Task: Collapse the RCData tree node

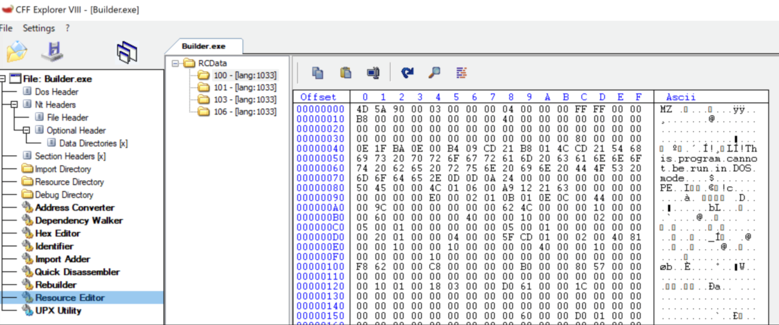Action: pyautogui.click(x=175, y=63)
